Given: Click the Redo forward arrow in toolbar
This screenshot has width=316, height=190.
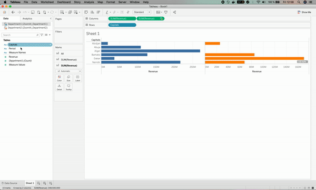Looking at the screenshot, I should 19,12.
